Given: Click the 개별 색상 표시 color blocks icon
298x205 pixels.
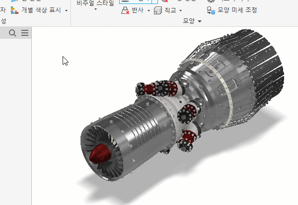Looking at the screenshot, I should [x=14, y=10].
